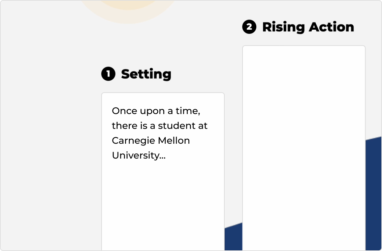Click the navy blue shape between the cards

click(x=233, y=238)
